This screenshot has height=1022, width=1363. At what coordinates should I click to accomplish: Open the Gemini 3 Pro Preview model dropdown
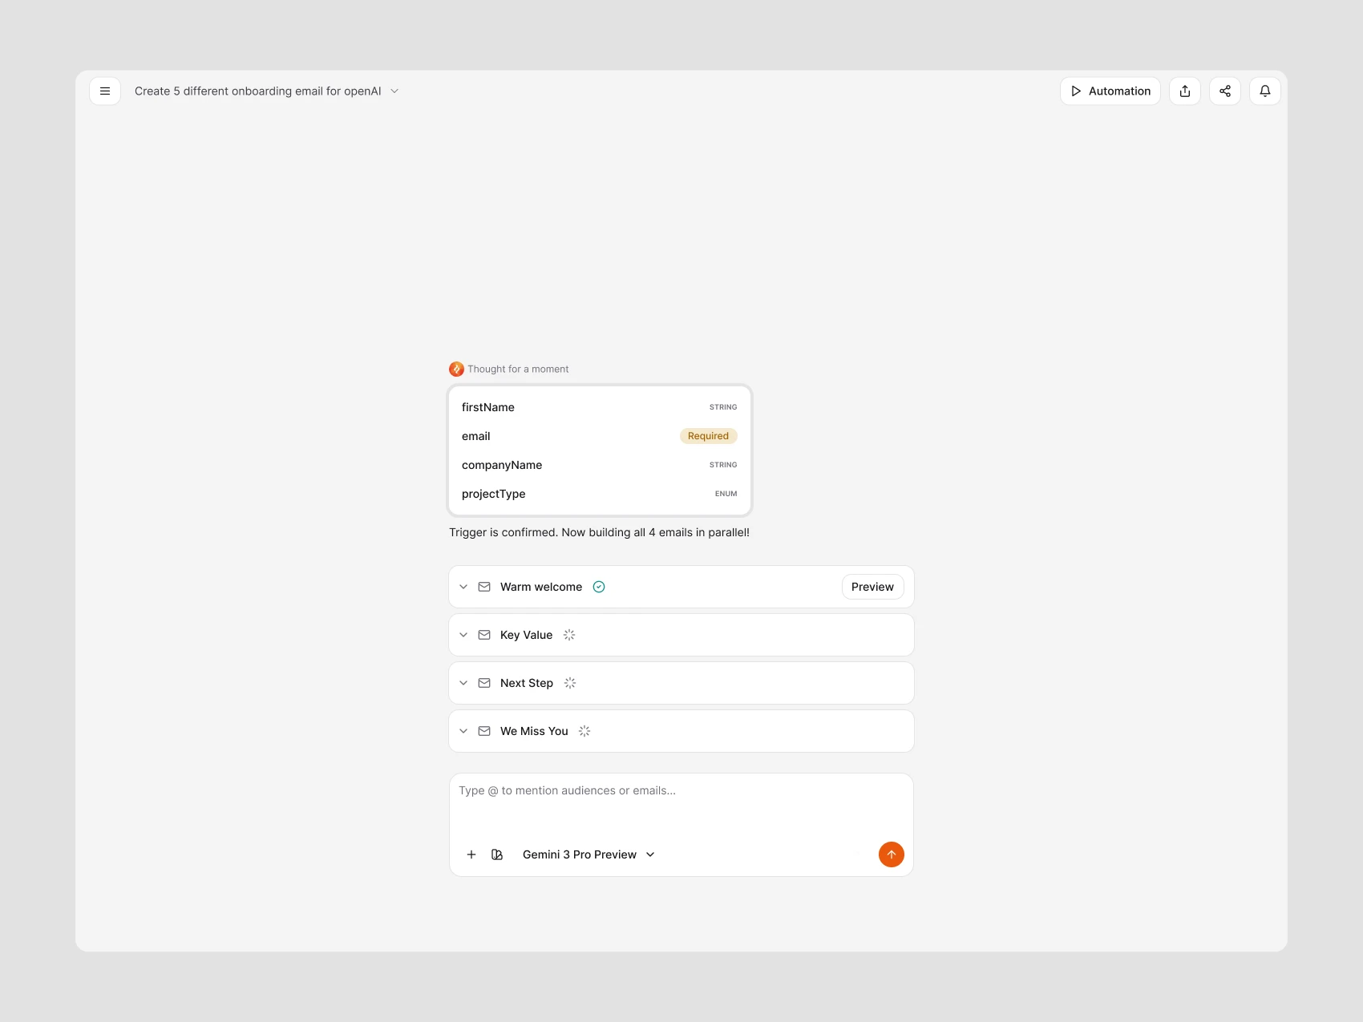coord(589,854)
